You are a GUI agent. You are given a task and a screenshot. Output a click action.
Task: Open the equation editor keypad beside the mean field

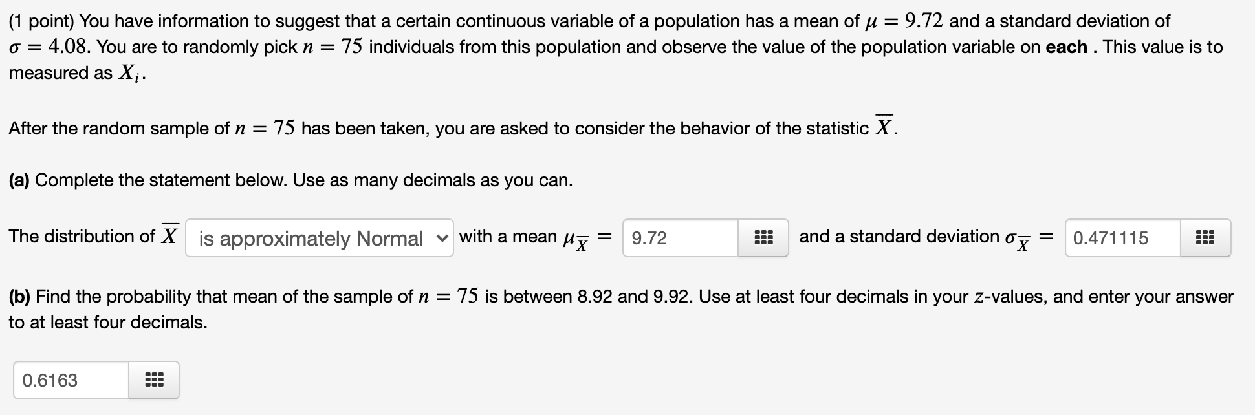click(763, 239)
